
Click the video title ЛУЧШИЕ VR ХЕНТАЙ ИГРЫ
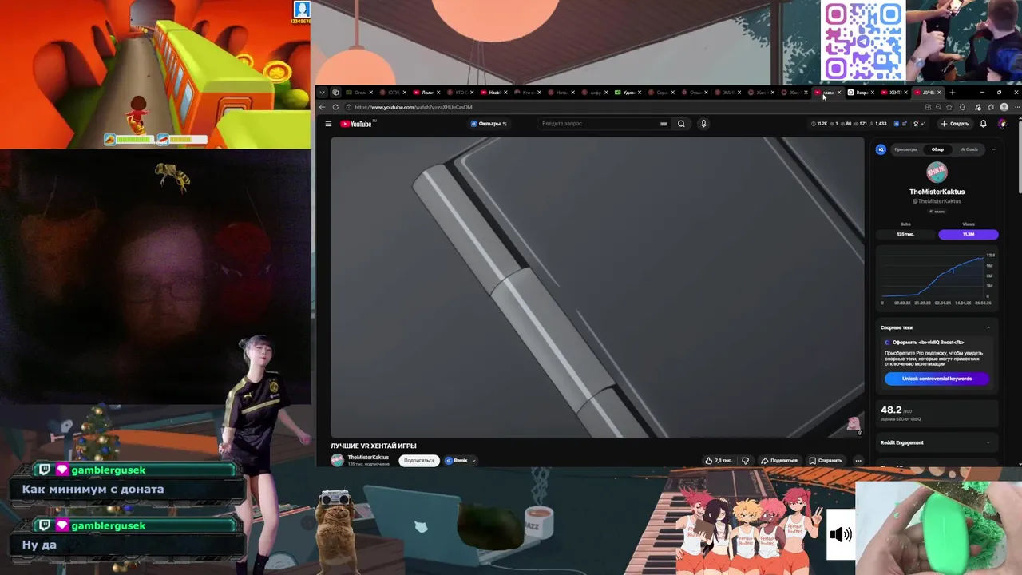point(374,446)
